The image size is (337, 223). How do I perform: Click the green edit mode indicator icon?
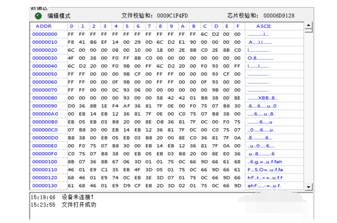[39, 16]
